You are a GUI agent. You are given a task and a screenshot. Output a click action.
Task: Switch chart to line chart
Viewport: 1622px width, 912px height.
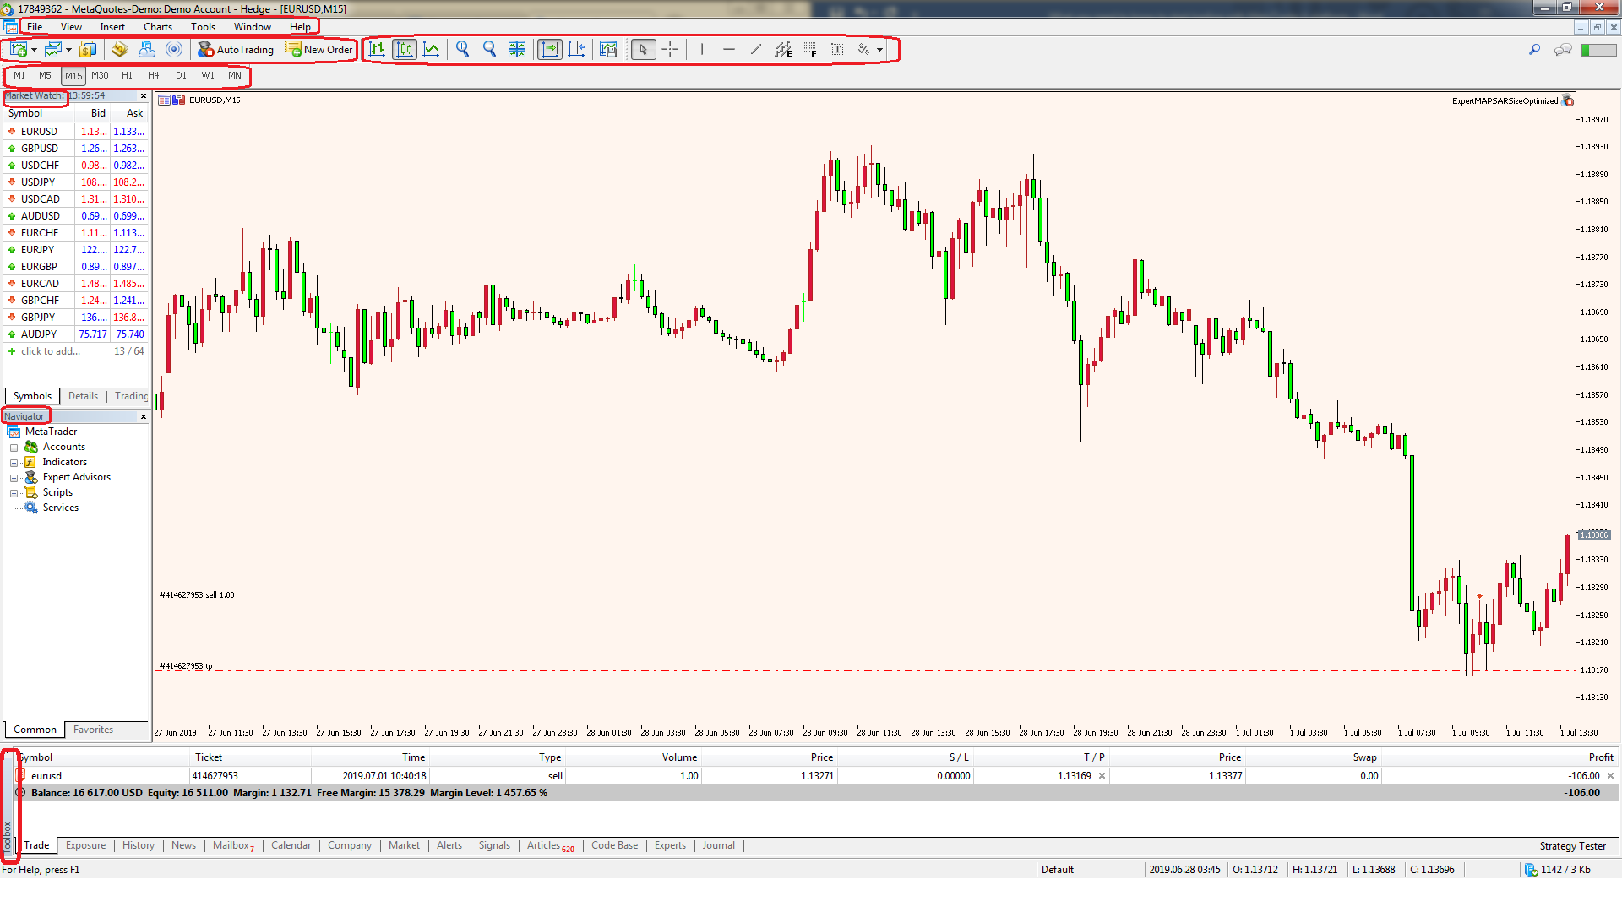point(432,50)
